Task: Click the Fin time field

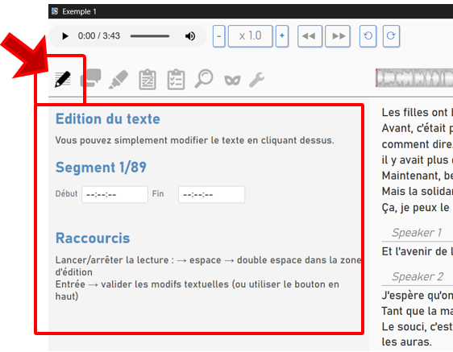Action: tap(211, 195)
